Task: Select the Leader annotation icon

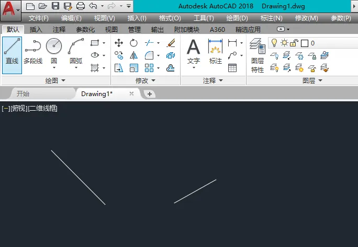Action: (232, 55)
